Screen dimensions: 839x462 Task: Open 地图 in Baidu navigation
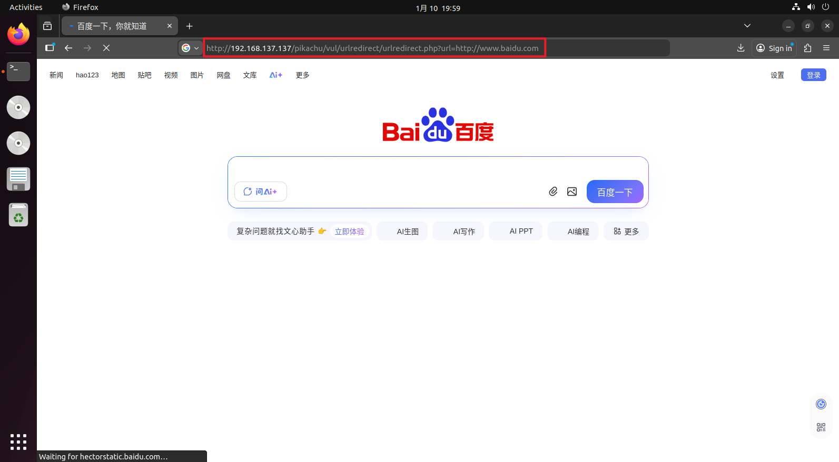point(119,75)
